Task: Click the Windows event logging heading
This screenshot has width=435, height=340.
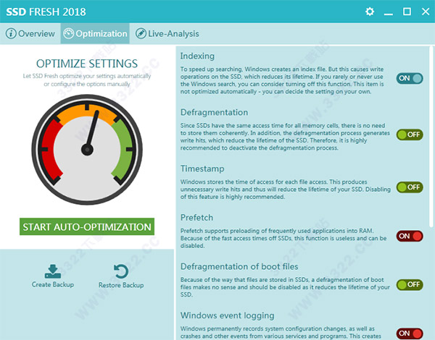Action: click(227, 315)
